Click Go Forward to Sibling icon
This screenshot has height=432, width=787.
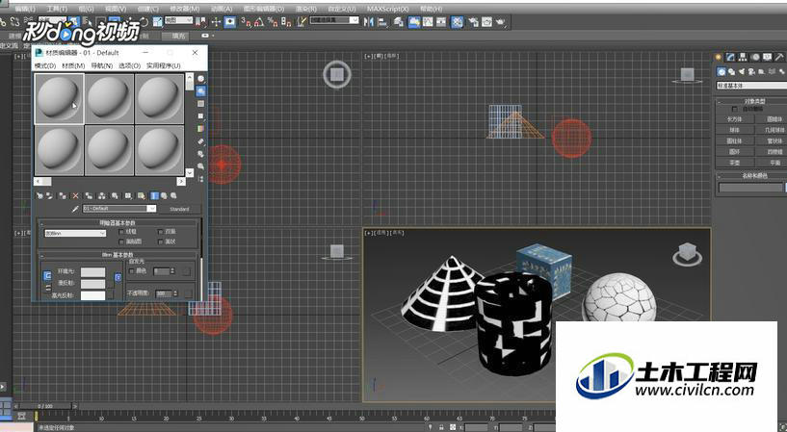point(173,196)
